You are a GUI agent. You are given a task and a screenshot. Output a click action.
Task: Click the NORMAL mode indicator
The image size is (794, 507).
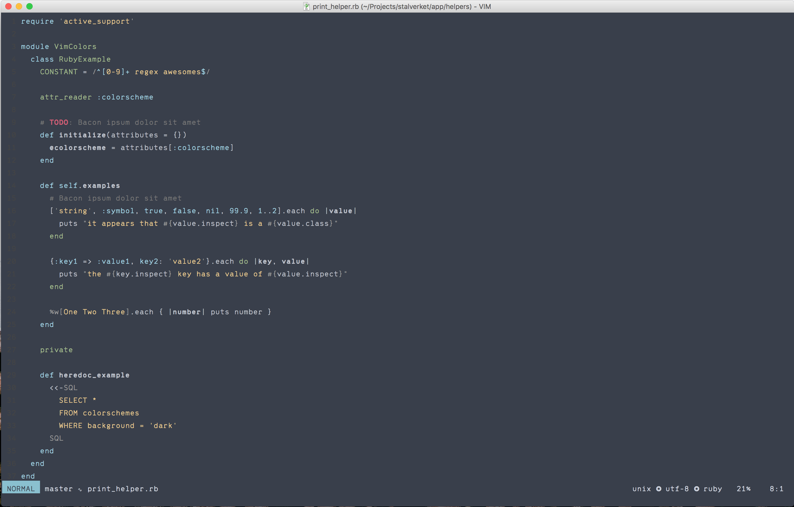coord(21,489)
